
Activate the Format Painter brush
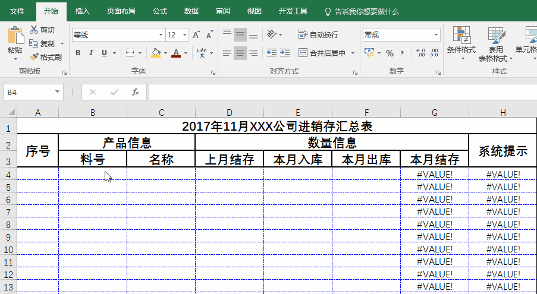coord(46,57)
